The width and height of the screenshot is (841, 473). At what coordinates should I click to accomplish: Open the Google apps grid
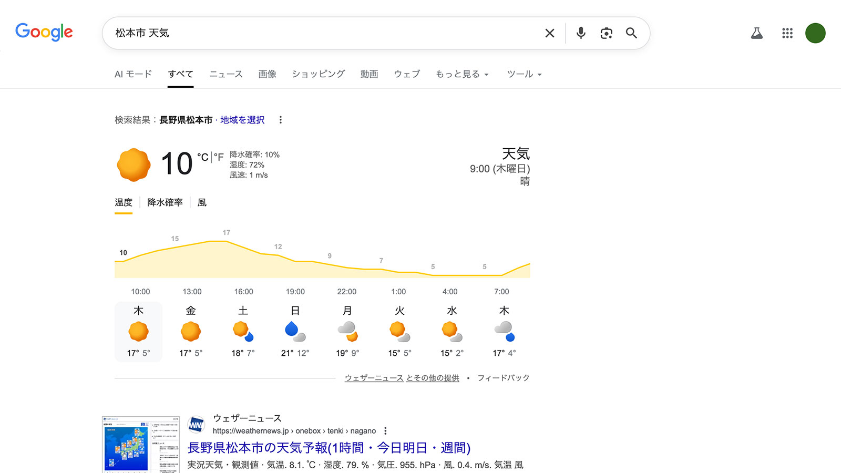tap(787, 34)
